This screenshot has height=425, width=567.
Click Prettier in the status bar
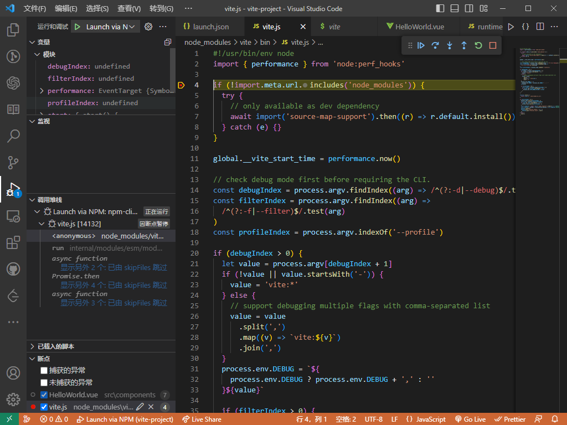coord(510,419)
